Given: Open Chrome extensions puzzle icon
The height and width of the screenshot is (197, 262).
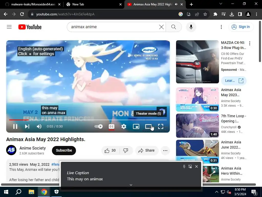Looking at the screenshot, I should [215, 14].
